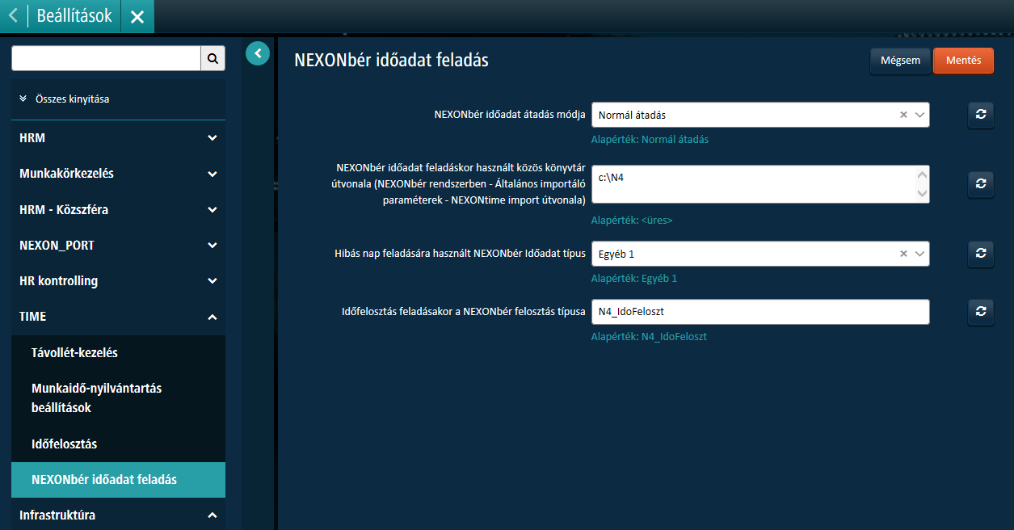Select NEXONbér időadat feladás menu item
Viewport: 1014px width, 530px height.
pyautogui.click(x=118, y=480)
